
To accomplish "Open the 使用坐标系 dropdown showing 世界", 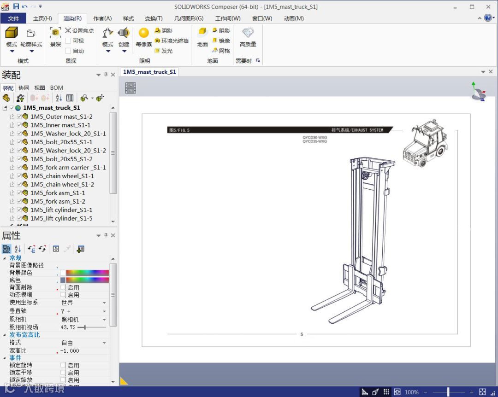I will click(x=104, y=303).
